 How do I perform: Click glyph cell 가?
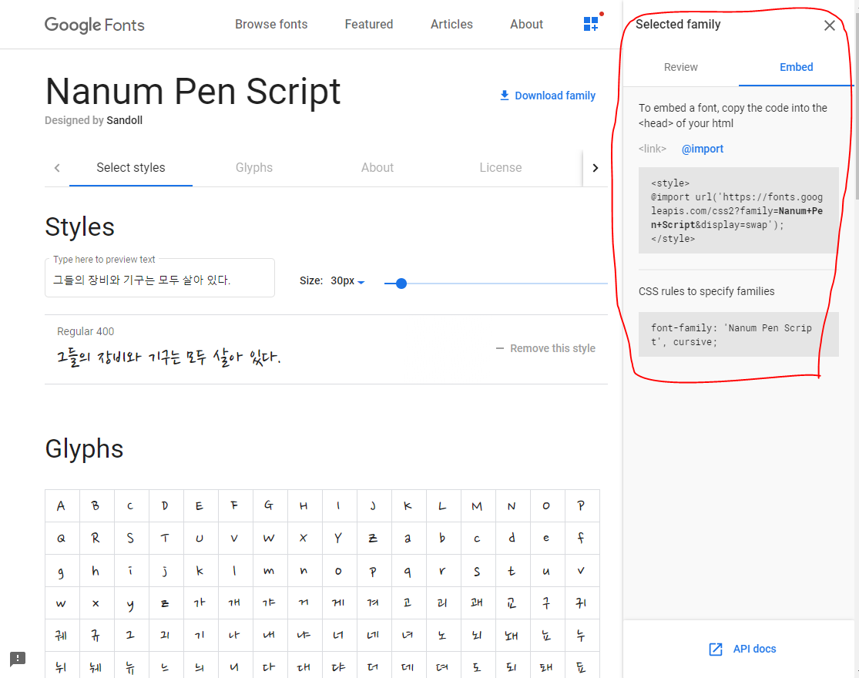pos(200,603)
